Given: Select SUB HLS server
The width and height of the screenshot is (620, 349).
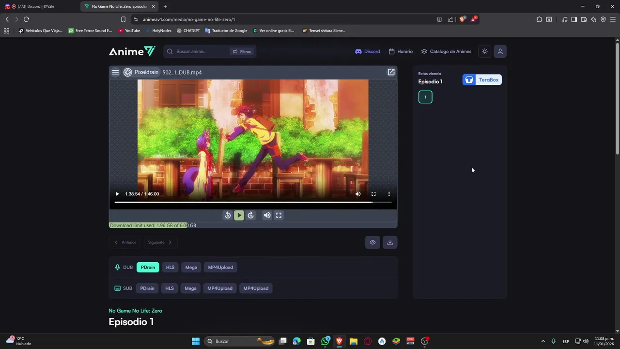Looking at the screenshot, I should tap(170, 288).
